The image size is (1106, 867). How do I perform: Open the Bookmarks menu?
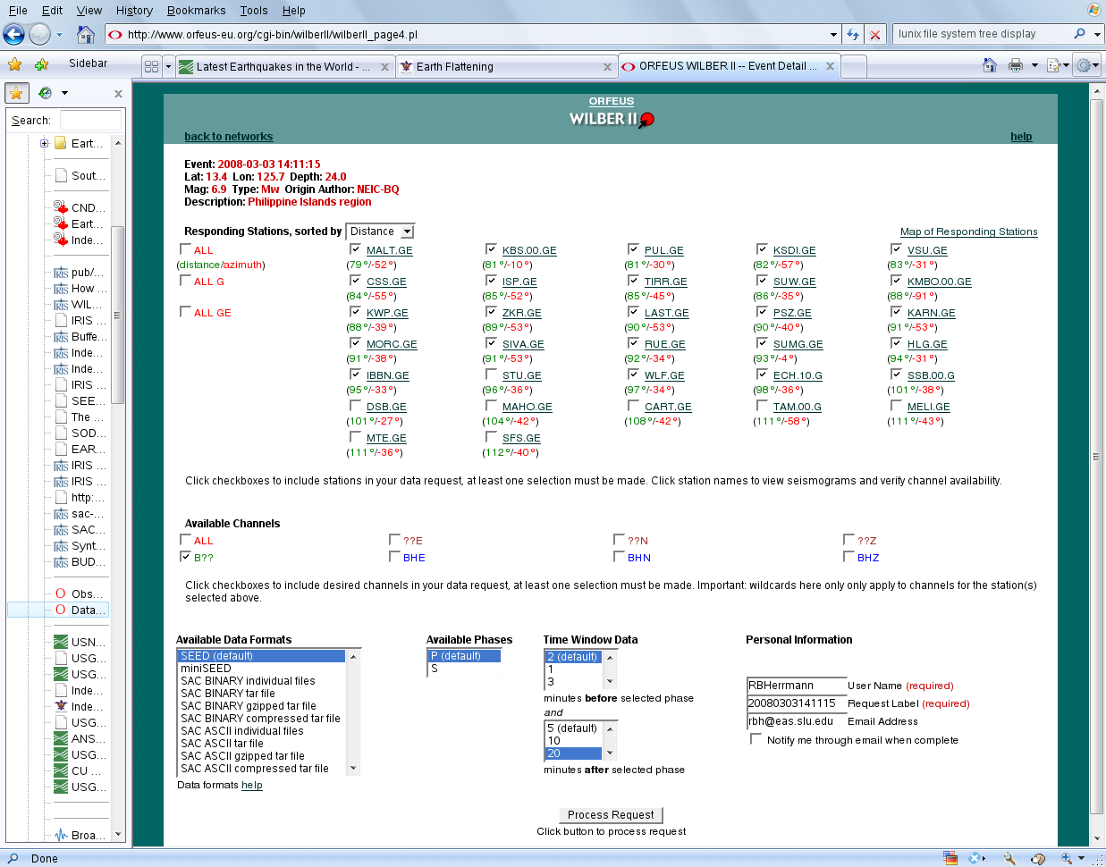click(x=196, y=10)
